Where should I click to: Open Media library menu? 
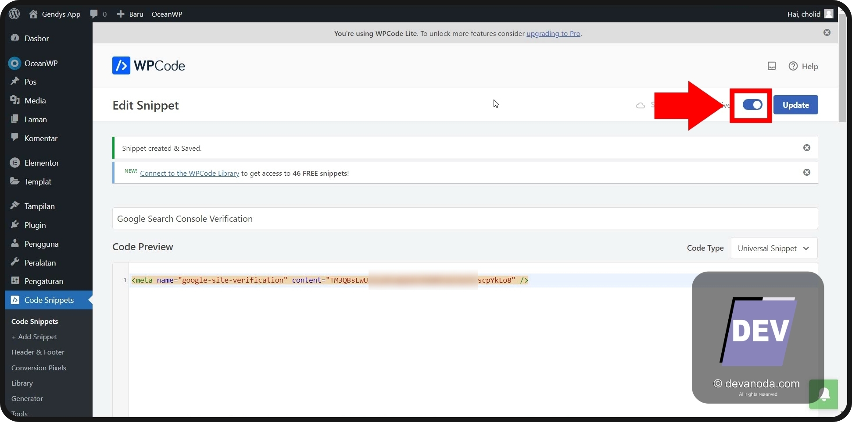tap(35, 100)
